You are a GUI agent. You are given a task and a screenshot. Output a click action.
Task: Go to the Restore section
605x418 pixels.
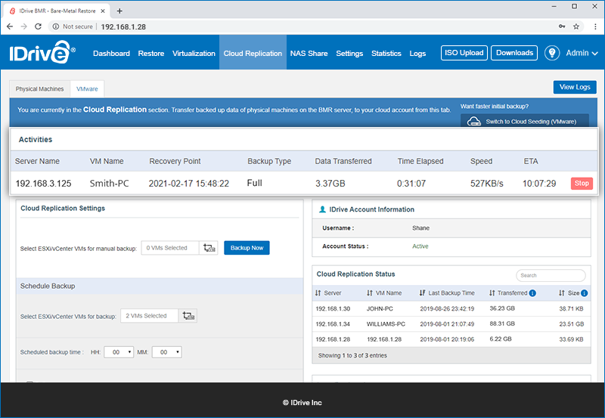pos(150,53)
